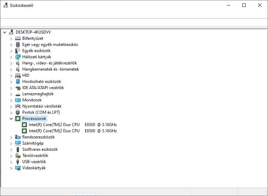
Task: Select the Szoftveres eszközök item
Action: click(x=40, y=149)
